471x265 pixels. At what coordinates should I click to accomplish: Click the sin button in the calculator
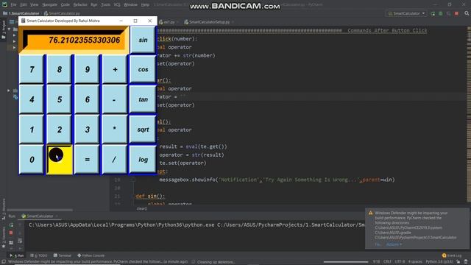click(x=143, y=40)
